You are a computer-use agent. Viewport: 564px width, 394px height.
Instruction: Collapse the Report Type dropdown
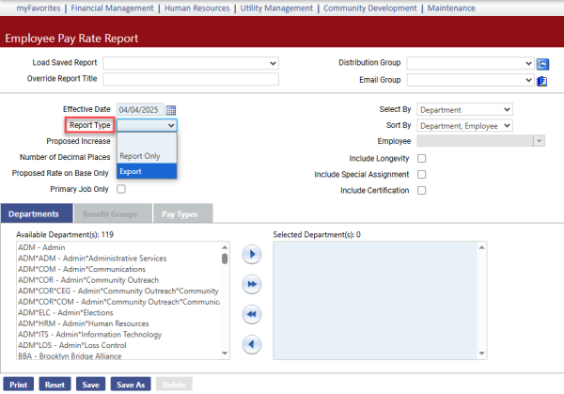[x=147, y=125]
